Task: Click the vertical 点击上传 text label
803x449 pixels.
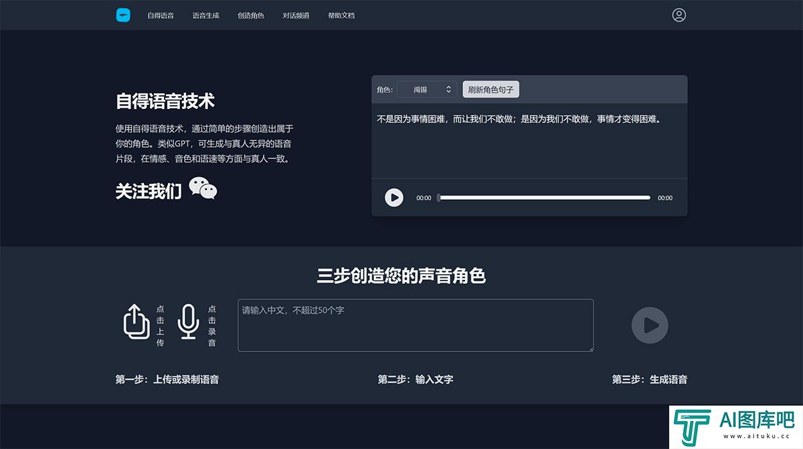Action: [160, 326]
